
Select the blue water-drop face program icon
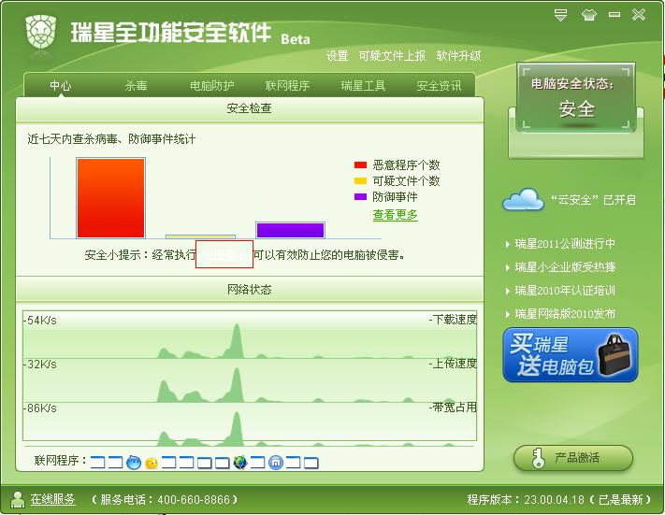pyautogui.click(x=134, y=462)
